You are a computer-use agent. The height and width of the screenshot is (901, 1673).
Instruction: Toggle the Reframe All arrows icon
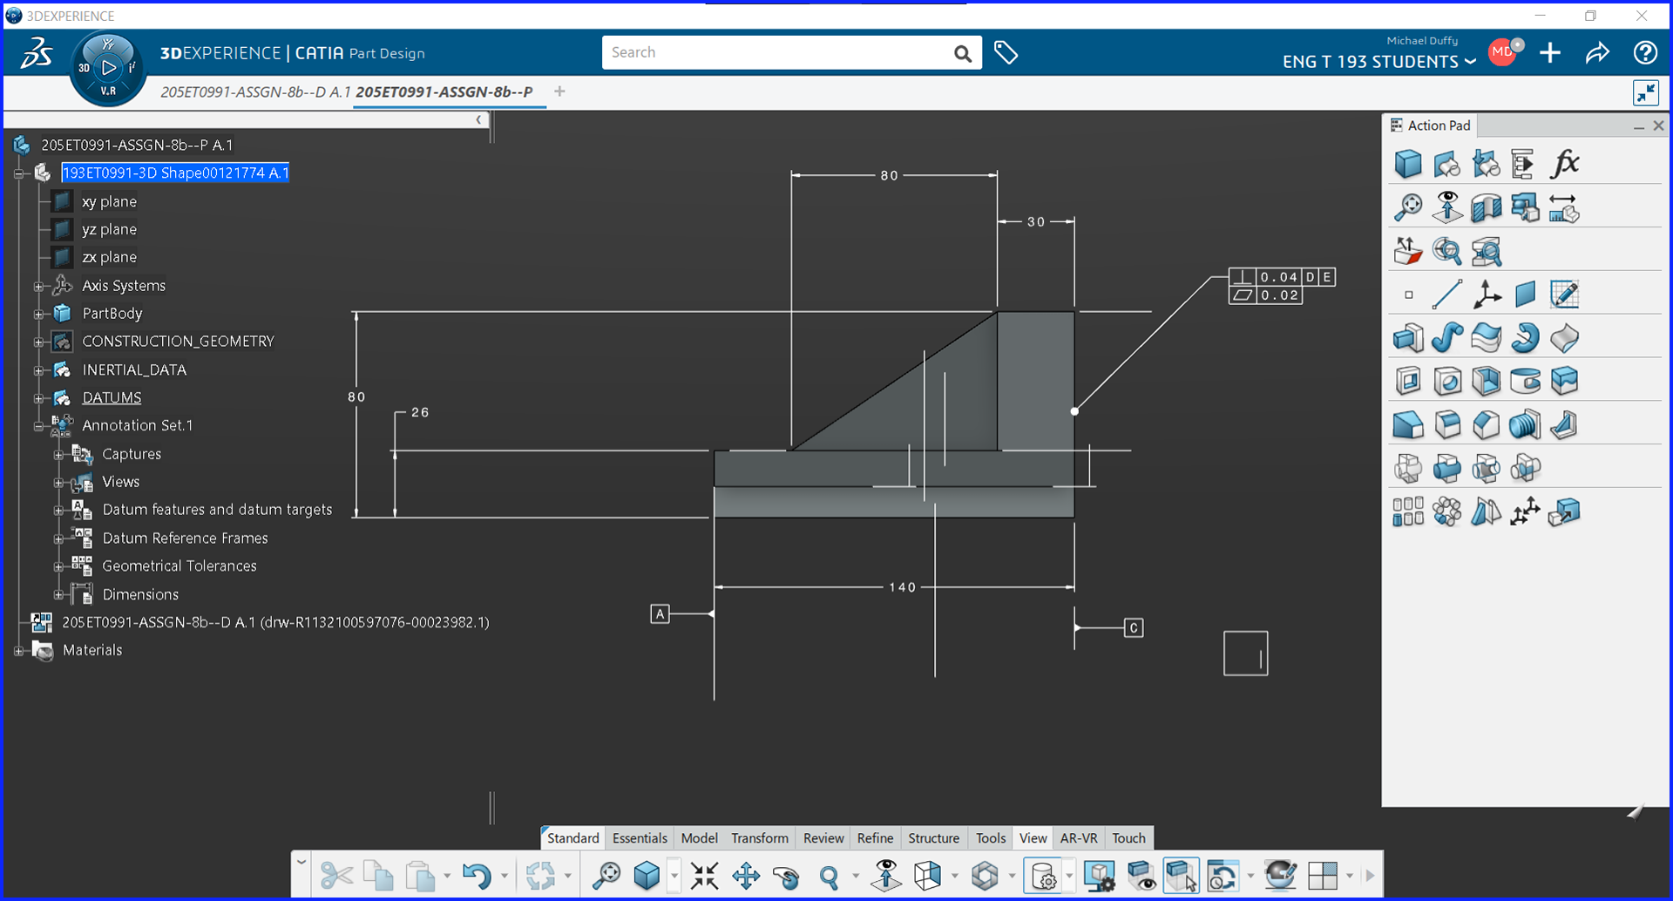click(x=704, y=876)
